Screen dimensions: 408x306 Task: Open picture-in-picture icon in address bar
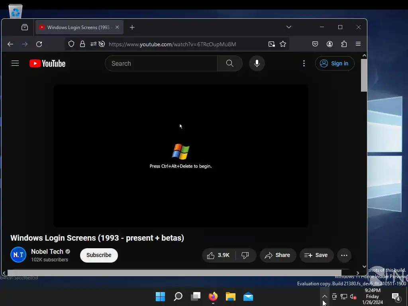pos(272,44)
